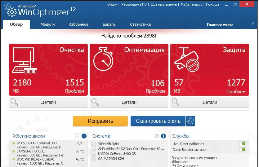Click NVIDIA GeForce 8400 GS entry

point(117,154)
